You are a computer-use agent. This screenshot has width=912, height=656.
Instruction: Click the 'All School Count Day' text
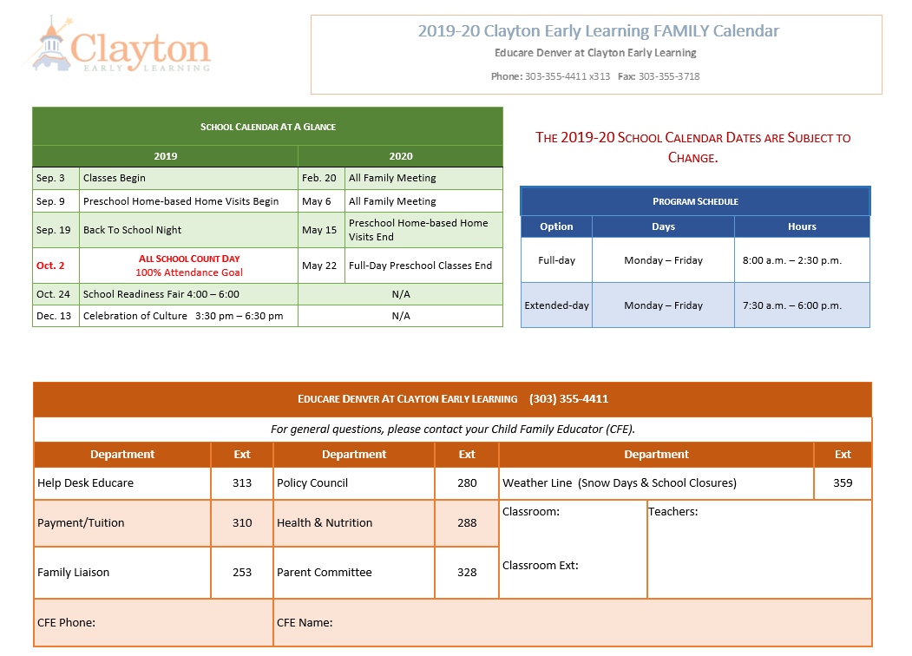click(x=189, y=259)
